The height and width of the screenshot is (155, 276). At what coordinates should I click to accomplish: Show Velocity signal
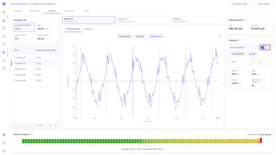[x=140, y=37]
